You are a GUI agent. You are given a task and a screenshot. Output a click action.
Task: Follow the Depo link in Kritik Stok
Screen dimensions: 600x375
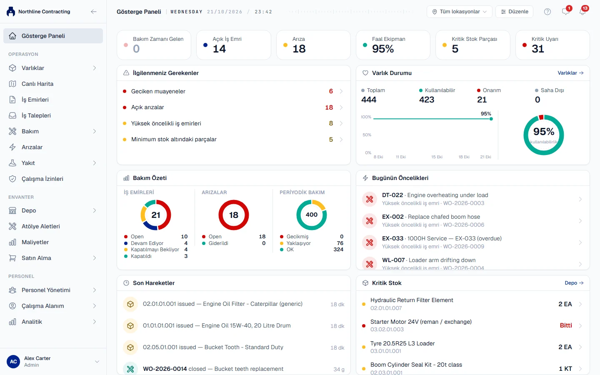(x=574, y=283)
